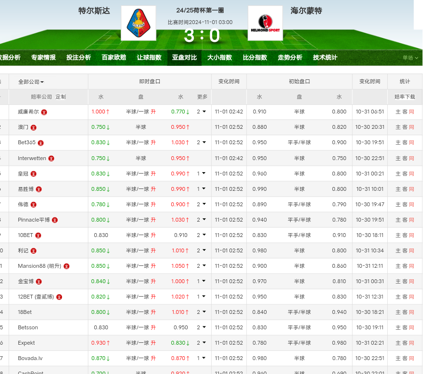The image size is (433, 374).
Task: Click the Helmond Sport team logo
Action: [265, 23]
